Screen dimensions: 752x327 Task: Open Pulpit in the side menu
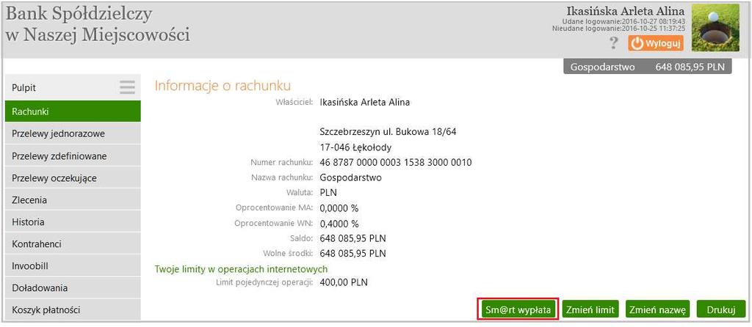[73, 87]
